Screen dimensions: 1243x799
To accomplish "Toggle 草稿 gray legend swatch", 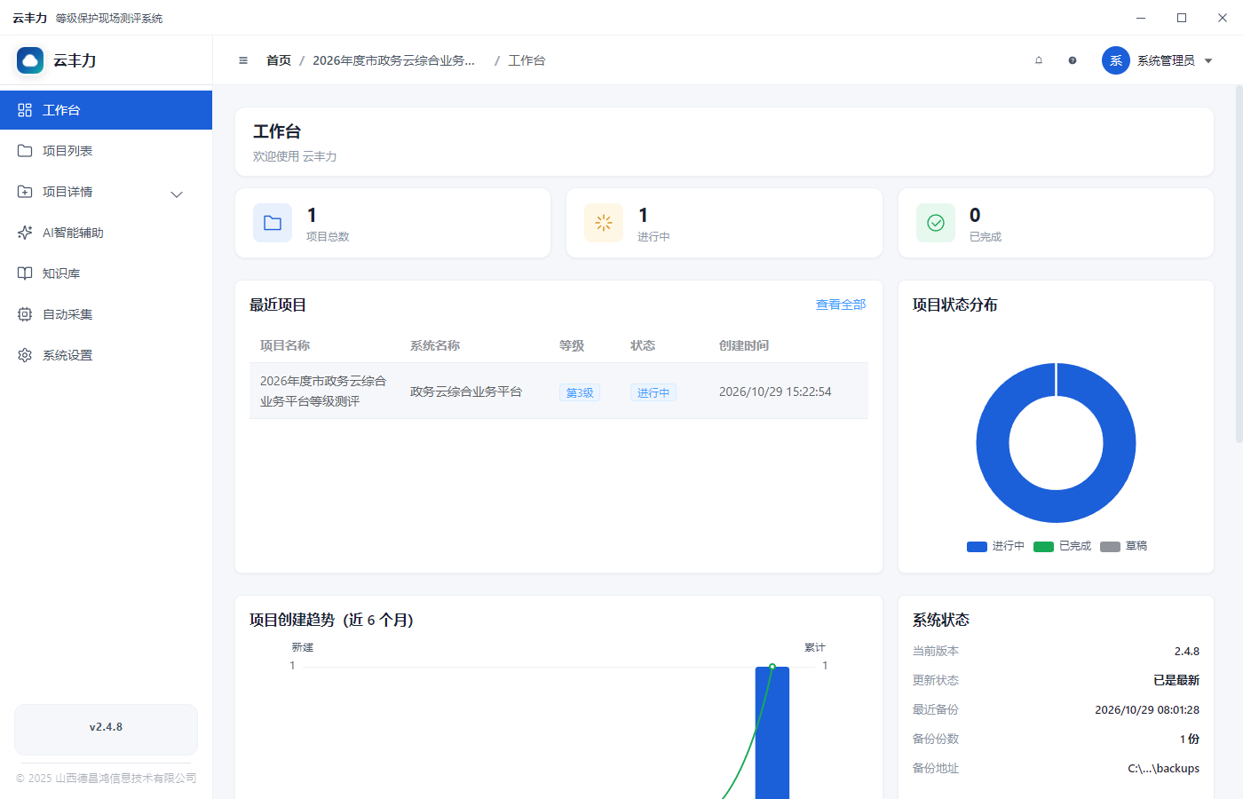I will 1110,547.
